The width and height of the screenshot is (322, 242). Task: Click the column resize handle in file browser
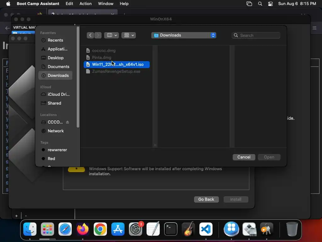[155, 145]
